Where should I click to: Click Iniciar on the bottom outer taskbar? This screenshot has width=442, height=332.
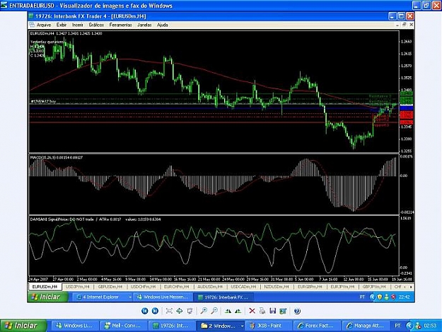[x=23, y=326]
